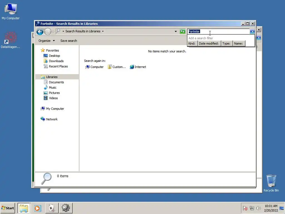Open the address bar history dropdown
The image size is (285, 214).
[176, 31]
